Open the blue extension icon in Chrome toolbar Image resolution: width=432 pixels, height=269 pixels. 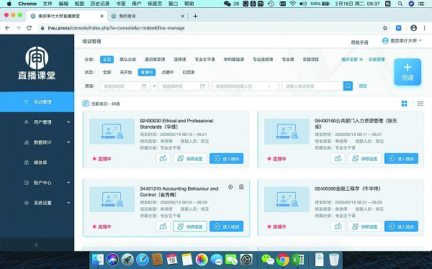[x=398, y=28]
